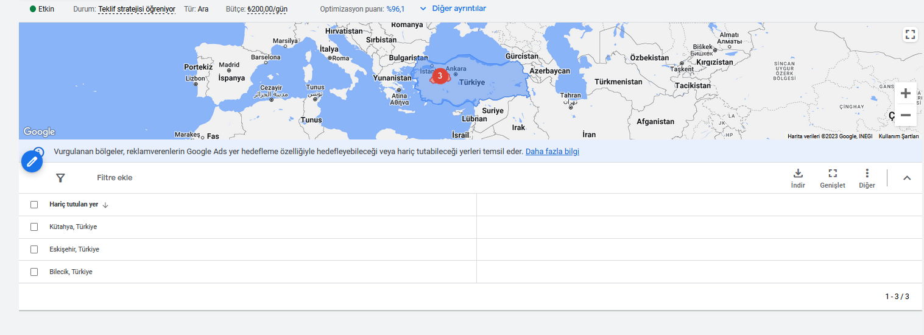The image size is (924, 335).
Task: Click the Kütahya, Türkiye text
Action: (73, 227)
